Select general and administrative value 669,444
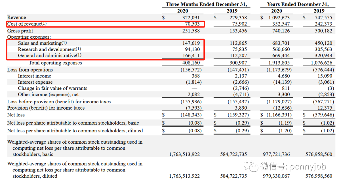 click(x=281, y=56)
